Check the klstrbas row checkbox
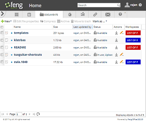 pos(2,40)
